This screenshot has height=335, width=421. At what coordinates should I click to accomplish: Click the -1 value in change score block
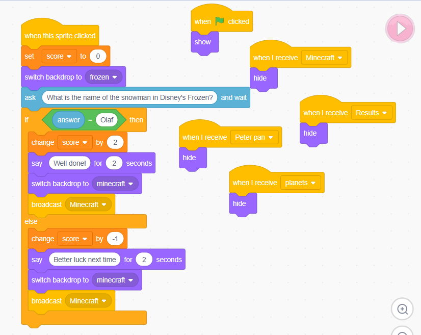pyautogui.click(x=117, y=239)
